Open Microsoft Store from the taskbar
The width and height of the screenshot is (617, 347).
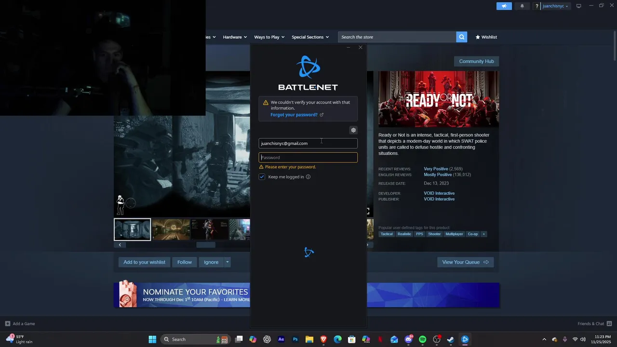(x=352, y=339)
